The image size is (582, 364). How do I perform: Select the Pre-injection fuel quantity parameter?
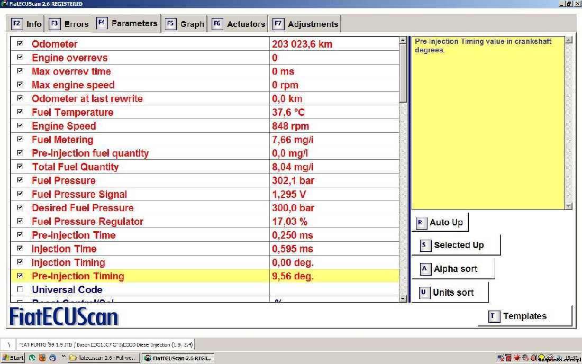click(x=205, y=153)
